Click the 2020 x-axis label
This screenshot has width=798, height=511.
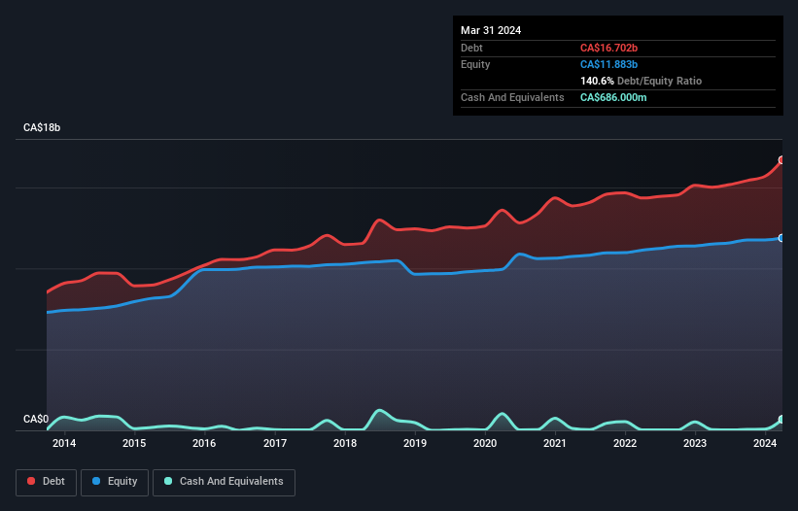[x=485, y=443]
